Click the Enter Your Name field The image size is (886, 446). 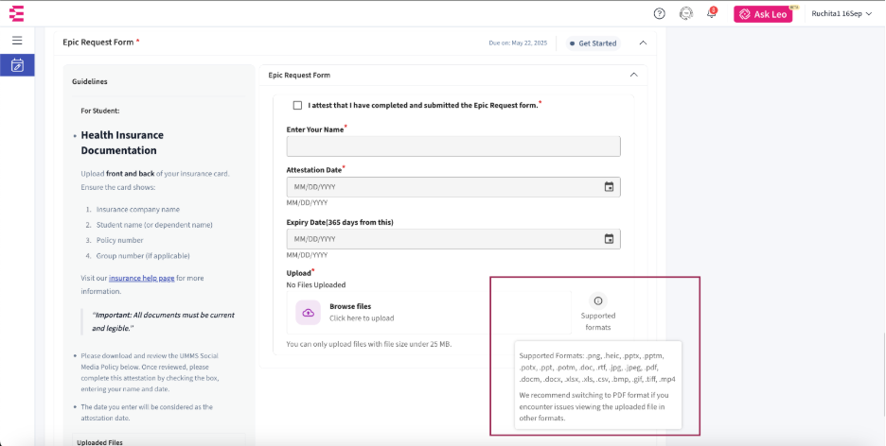(453, 146)
